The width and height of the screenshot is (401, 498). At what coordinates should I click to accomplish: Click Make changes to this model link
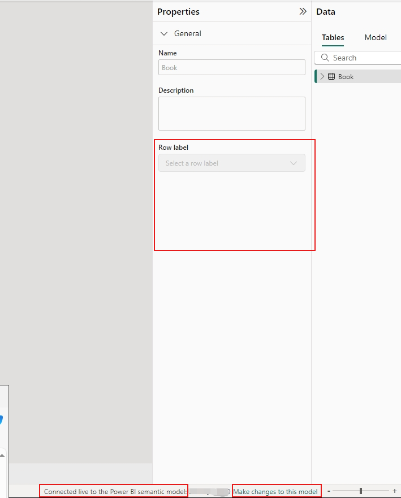(275, 492)
